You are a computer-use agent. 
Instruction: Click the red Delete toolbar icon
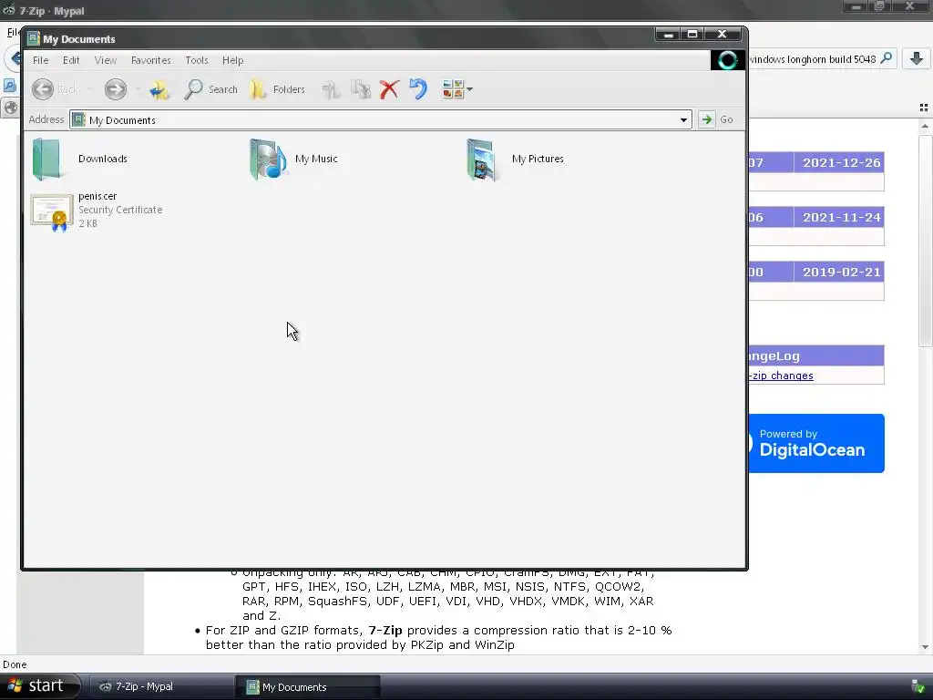389,90
